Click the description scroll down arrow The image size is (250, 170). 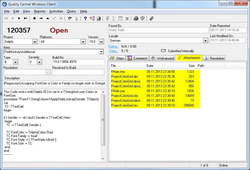click(103, 159)
